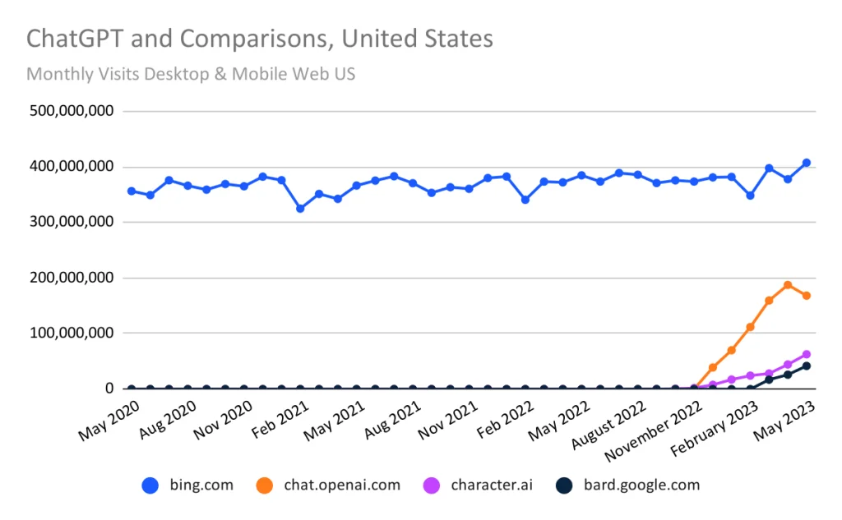Select the bing.com legend label
The image size is (842, 520).
[201, 485]
